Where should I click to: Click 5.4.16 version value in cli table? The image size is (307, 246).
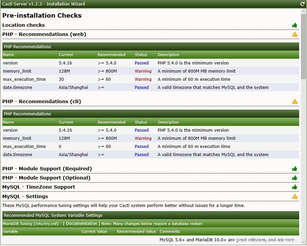[66, 130]
